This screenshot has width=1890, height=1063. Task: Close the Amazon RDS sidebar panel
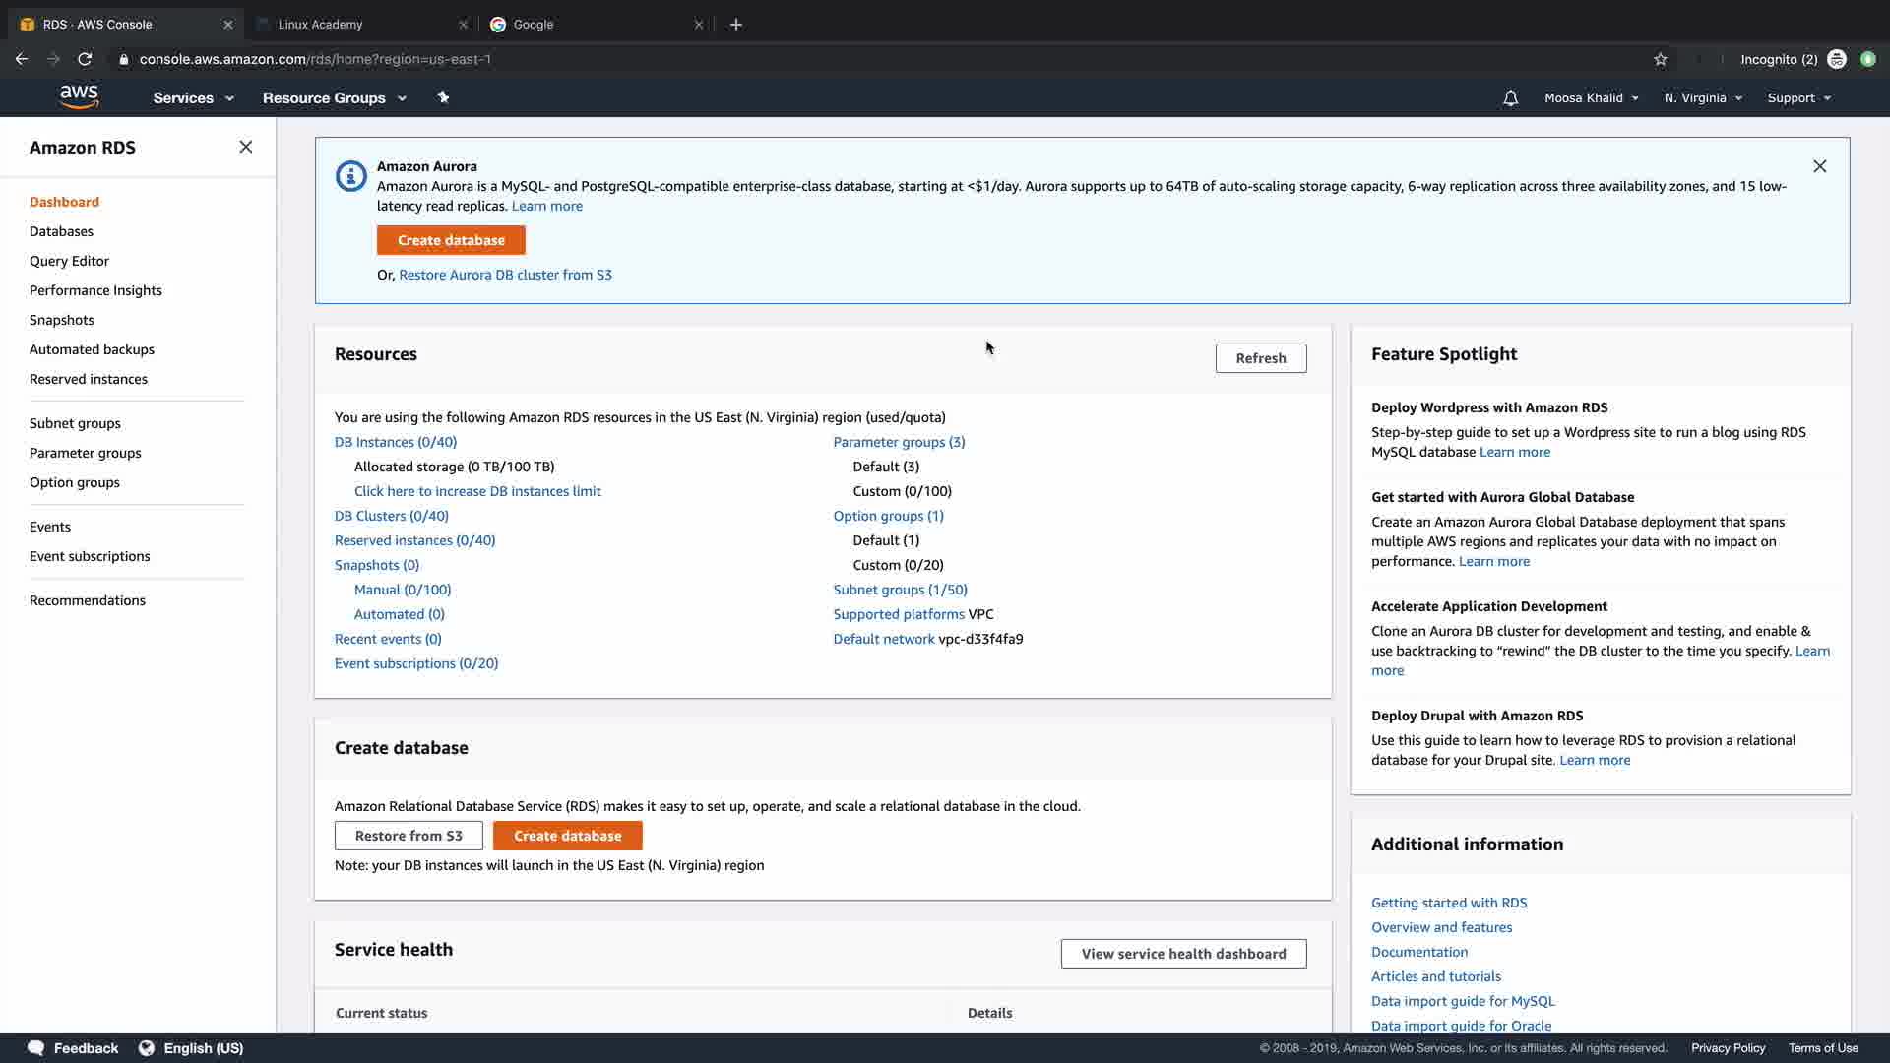click(246, 147)
